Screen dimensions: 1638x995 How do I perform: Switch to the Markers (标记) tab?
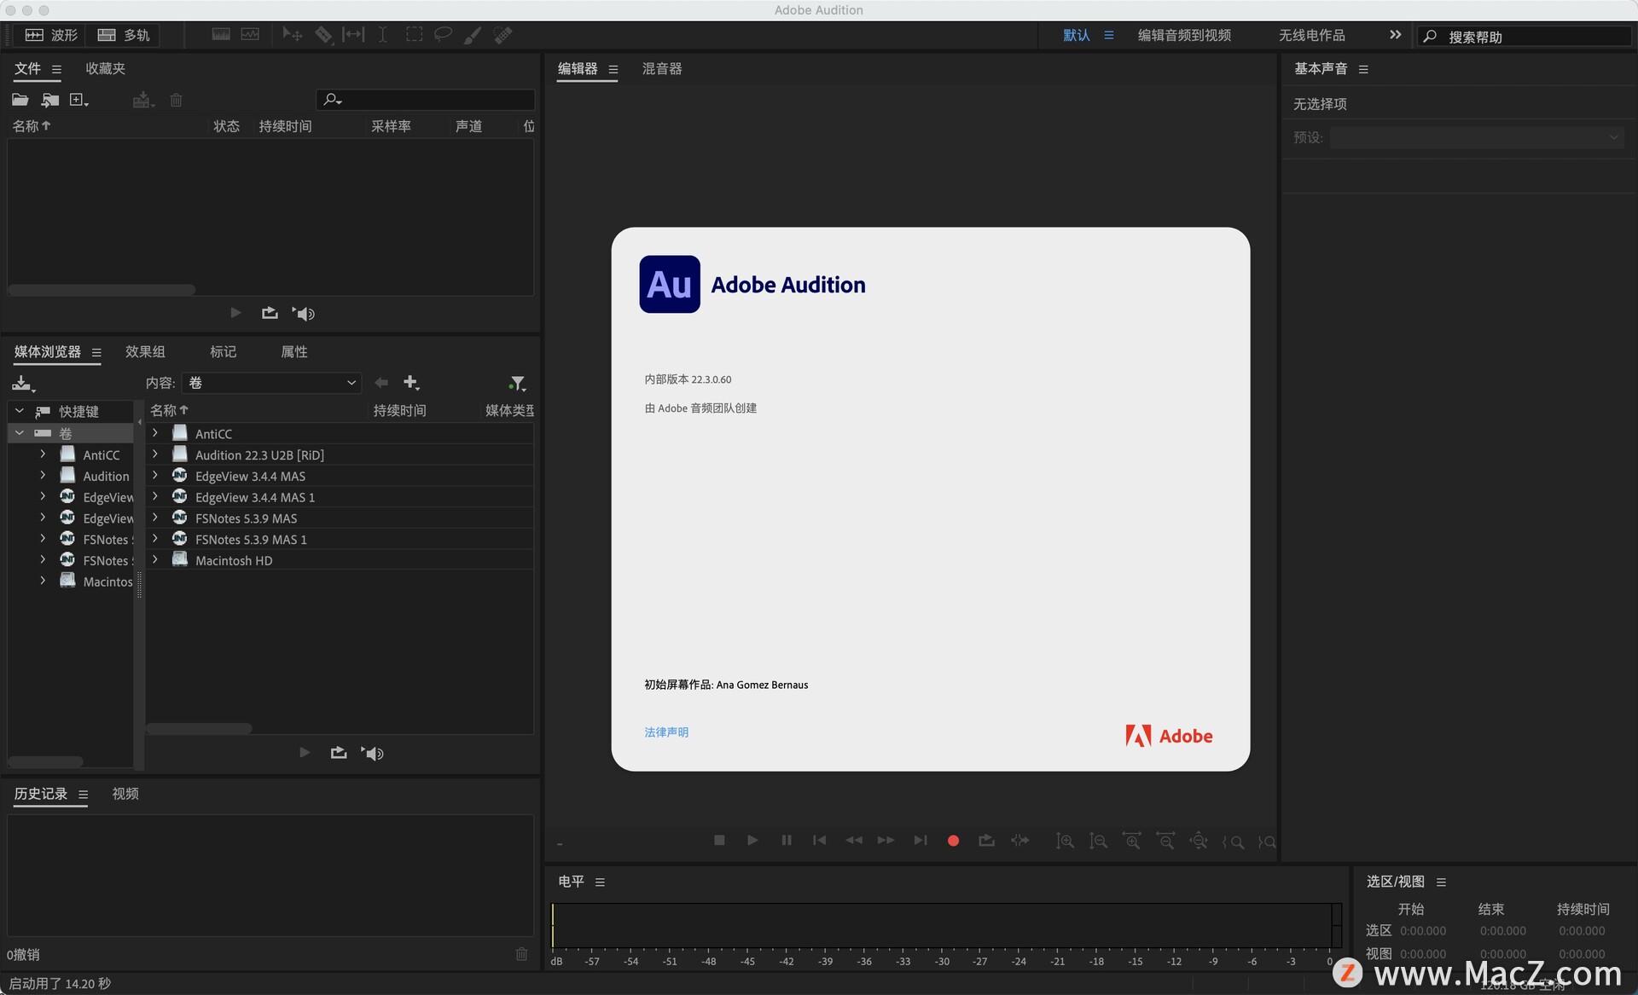click(x=223, y=351)
